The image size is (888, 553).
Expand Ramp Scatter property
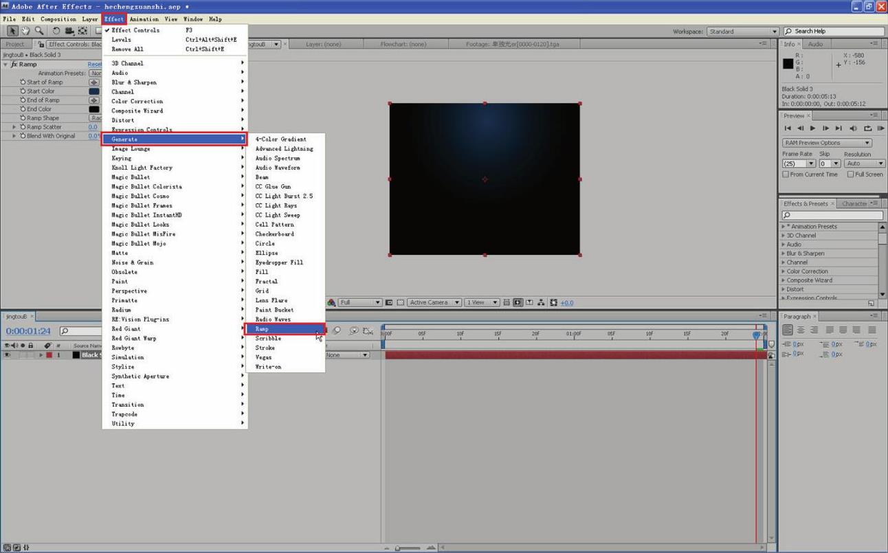coord(14,127)
